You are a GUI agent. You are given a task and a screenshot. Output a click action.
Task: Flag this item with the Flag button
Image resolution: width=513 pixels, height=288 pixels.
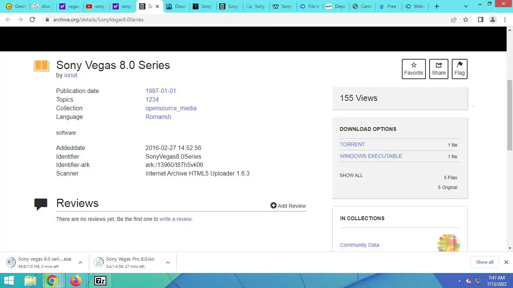tap(459, 69)
